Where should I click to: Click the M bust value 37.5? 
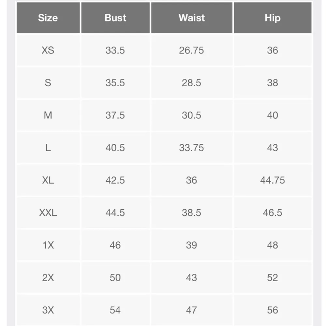(115, 115)
